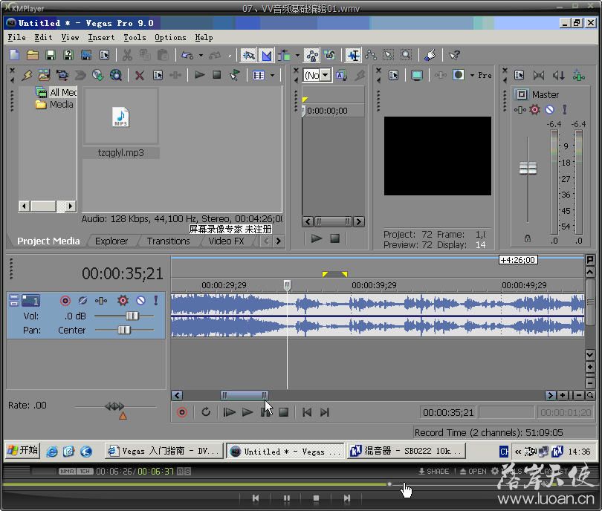The width and height of the screenshot is (602, 511).
Task: Create a new empty project
Action: [x=15, y=55]
